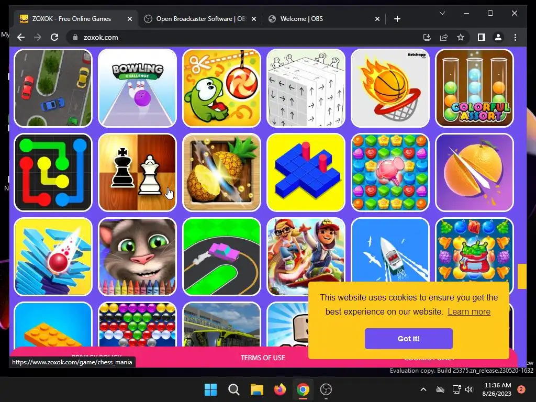
Task: Open the volume control in tray
Action: (469, 389)
